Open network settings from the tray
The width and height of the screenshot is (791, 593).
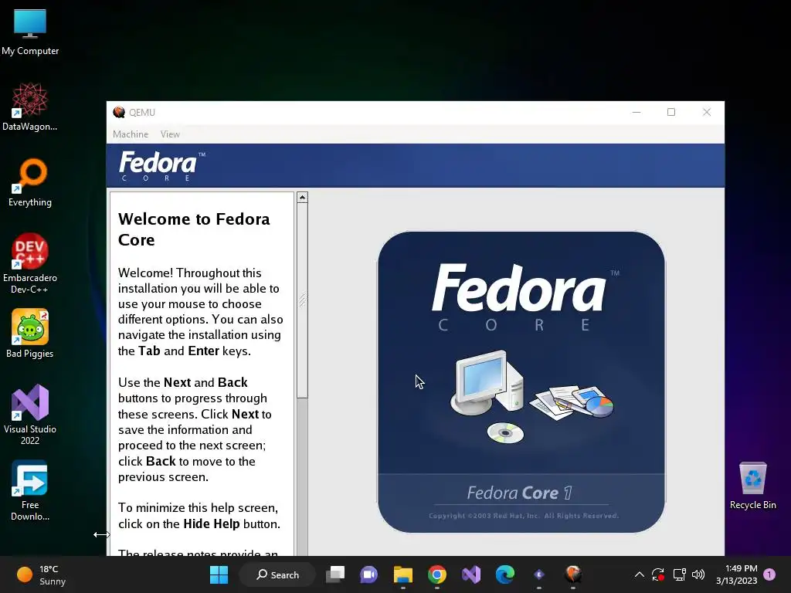[x=680, y=574]
